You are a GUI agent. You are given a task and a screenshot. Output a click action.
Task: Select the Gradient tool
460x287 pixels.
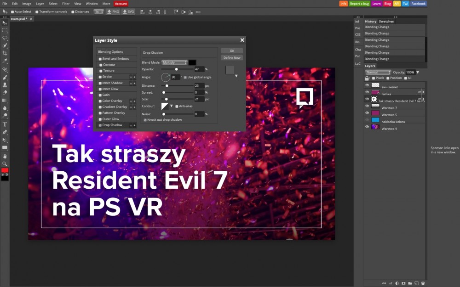click(x=5, y=100)
